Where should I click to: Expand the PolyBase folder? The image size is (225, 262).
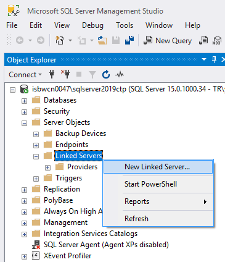[x=24, y=201]
